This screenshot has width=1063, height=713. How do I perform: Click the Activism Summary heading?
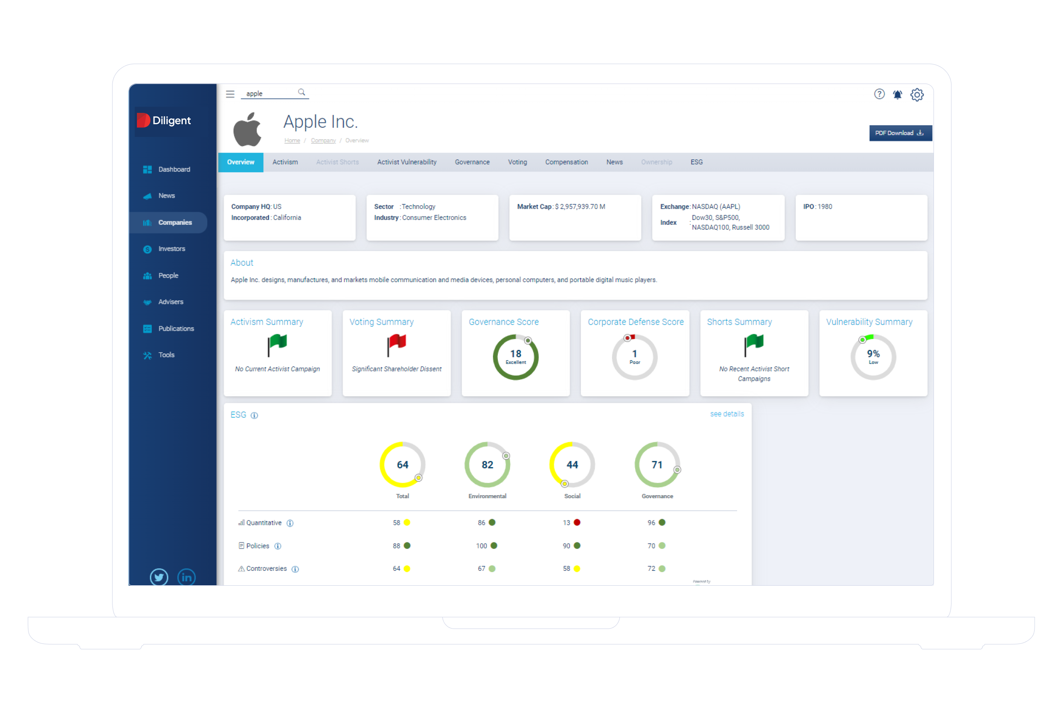coord(266,322)
